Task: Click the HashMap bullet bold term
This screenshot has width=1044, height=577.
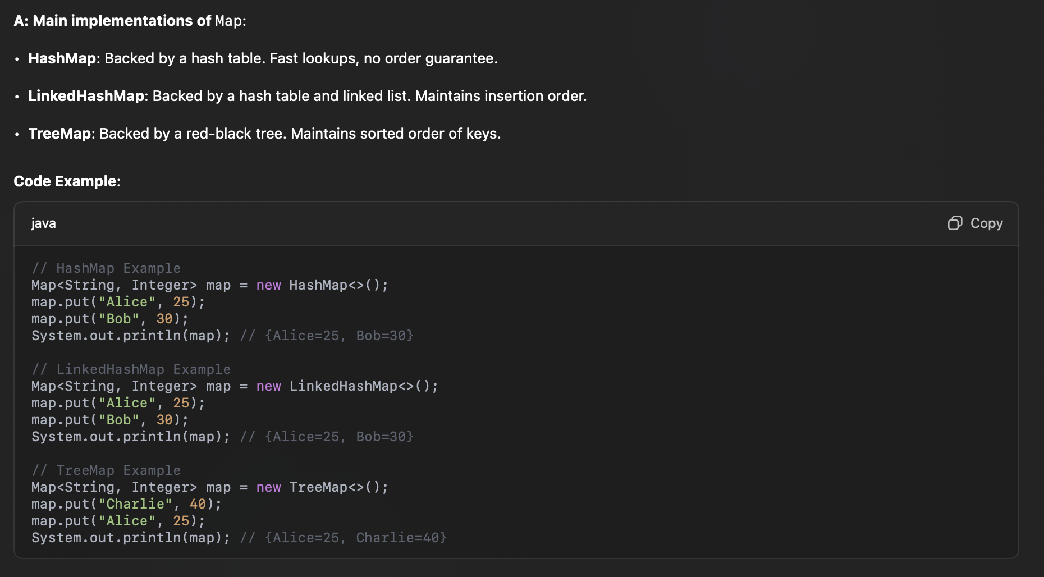Action: (x=62, y=58)
